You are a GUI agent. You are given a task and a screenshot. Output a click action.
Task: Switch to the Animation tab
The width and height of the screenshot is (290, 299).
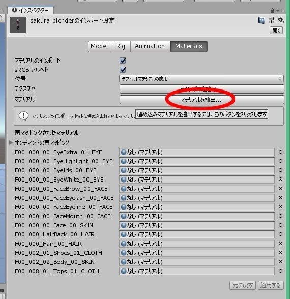pyautogui.click(x=150, y=46)
